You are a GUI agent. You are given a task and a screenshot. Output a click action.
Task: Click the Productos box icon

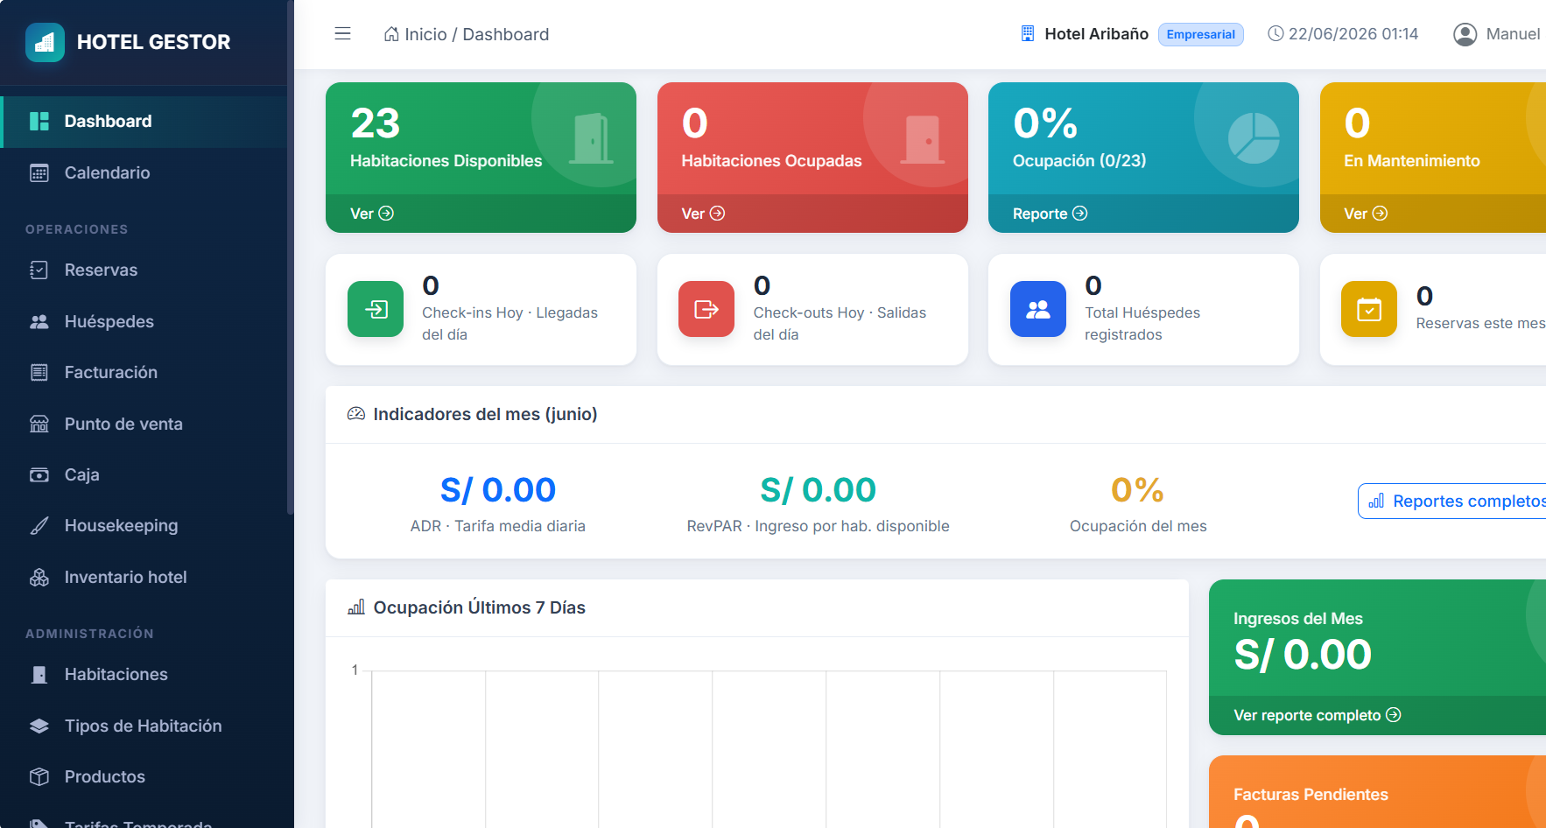39,776
